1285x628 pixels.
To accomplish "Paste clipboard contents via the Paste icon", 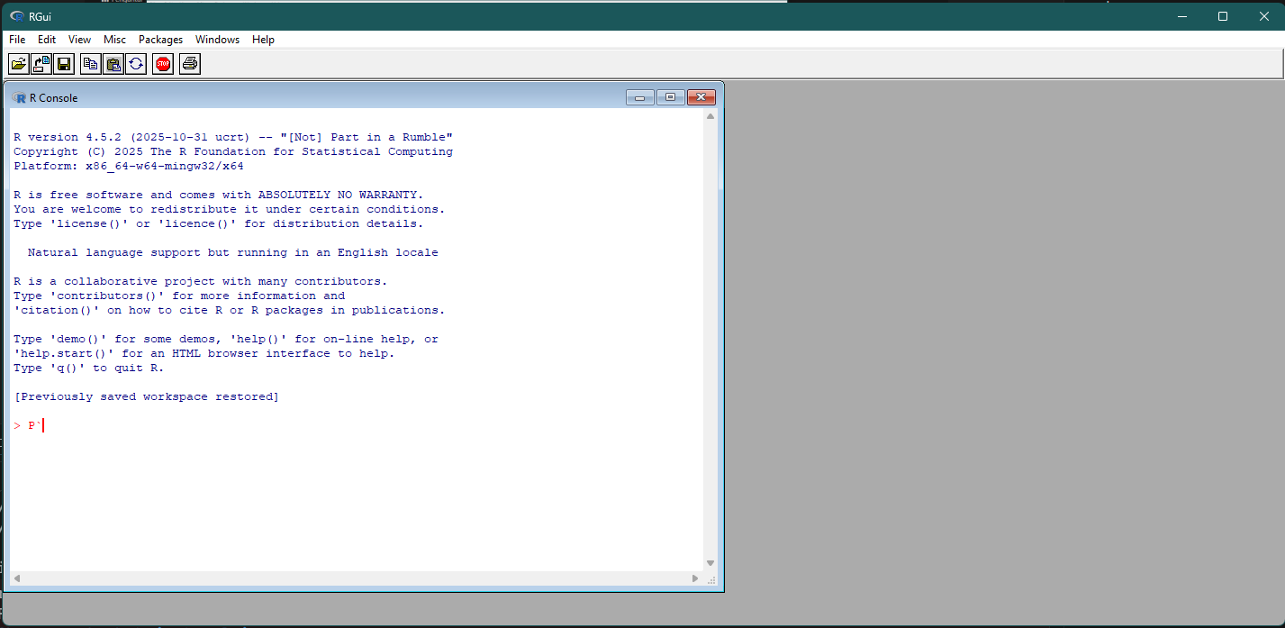I will [113, 63].
